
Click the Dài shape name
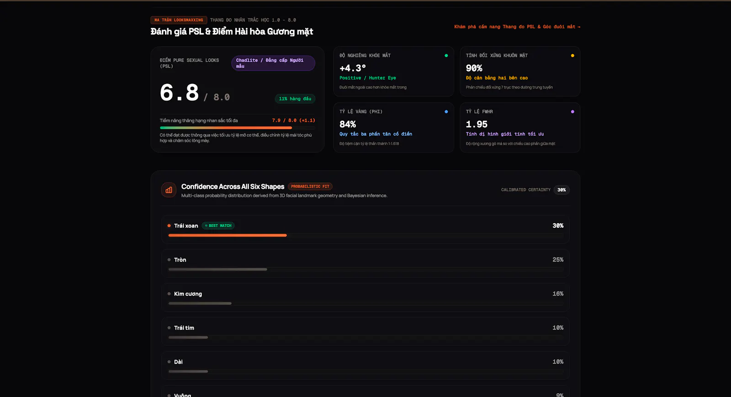178,362
